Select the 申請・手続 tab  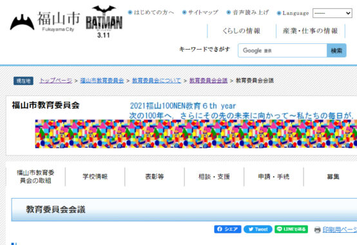pos(274,177)
